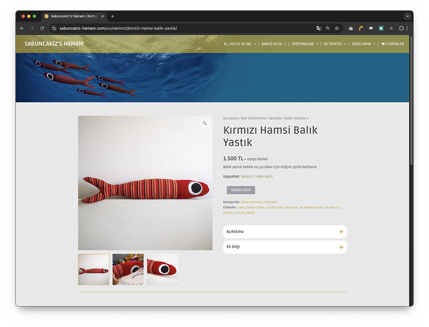Open the Balık Yastıklar category link
429x327 pixels.
click(252, 202)
